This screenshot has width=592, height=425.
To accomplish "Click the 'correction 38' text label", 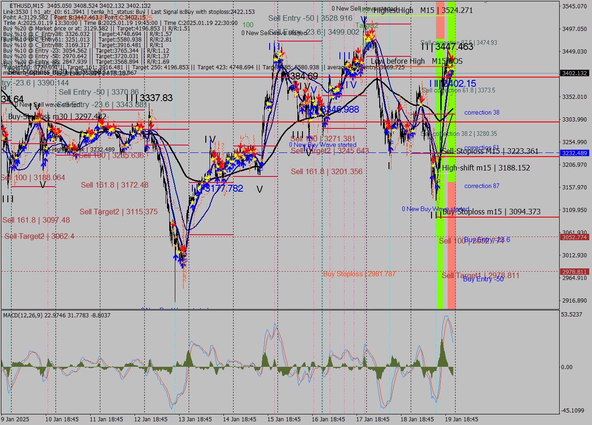I will click(x=481, y=113).
